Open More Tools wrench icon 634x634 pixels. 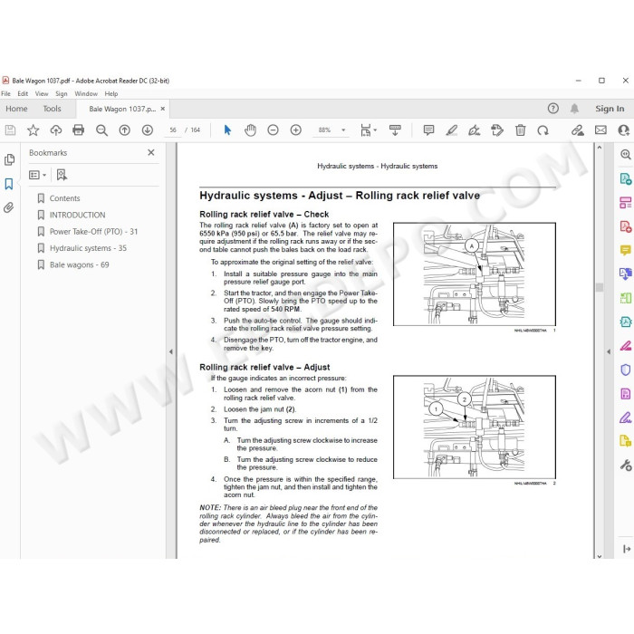coord(626,466)
